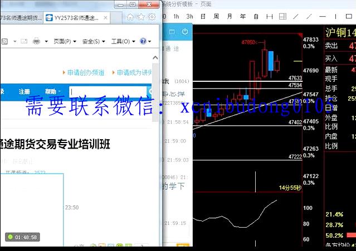Expand the help dropdown arrow
Image resolution: width=356 pixels, height=251 pixels.
pyautogui.click(x=149, y=42)
